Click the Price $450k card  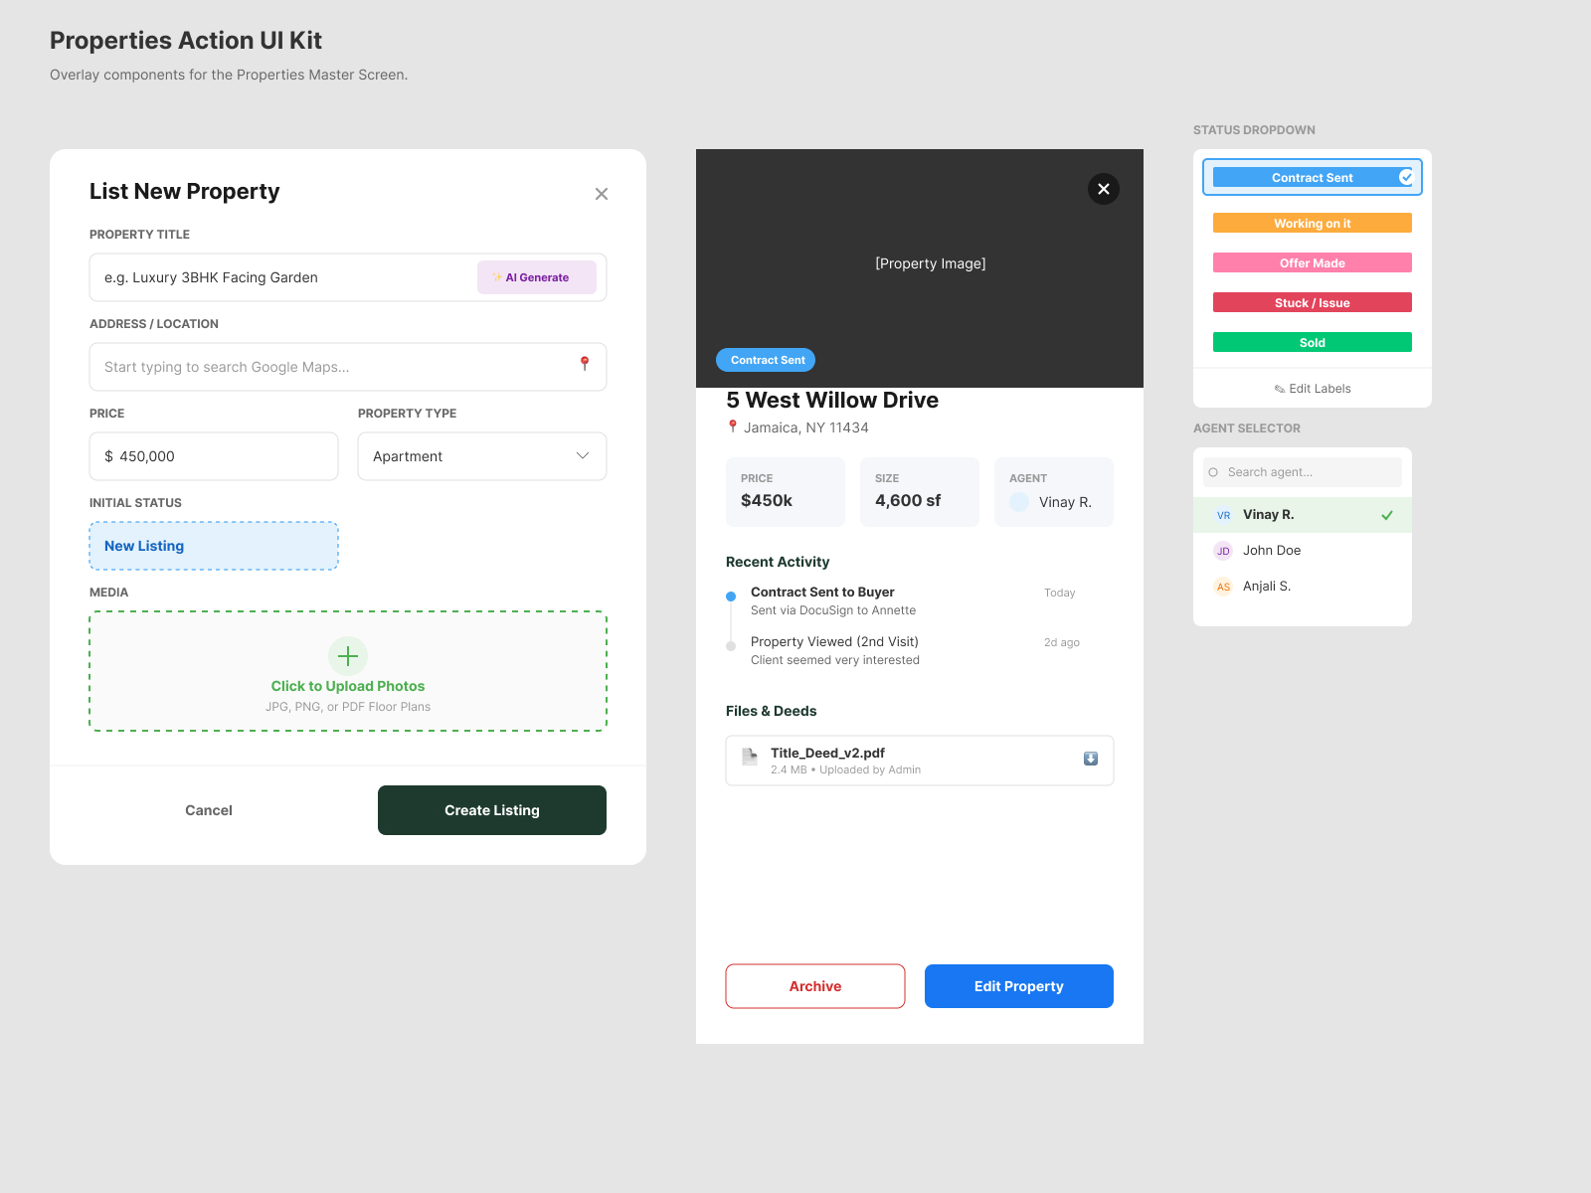point(786,492)
